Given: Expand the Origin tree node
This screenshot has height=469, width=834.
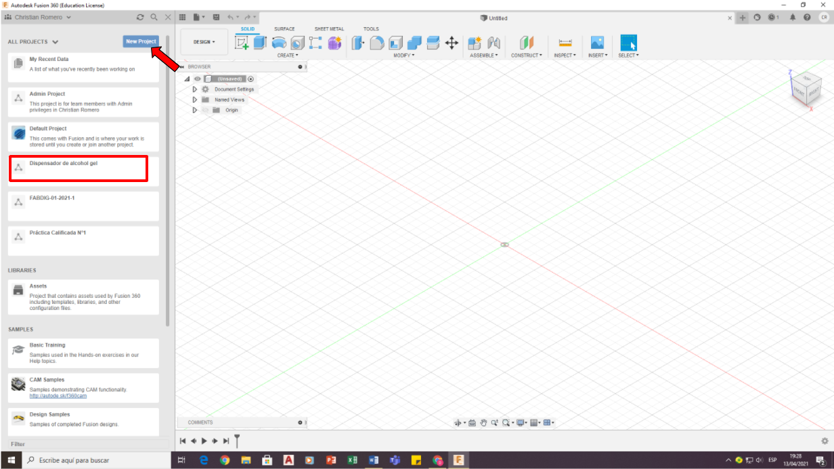Looking at the screenshot, I should pos(195,110).
